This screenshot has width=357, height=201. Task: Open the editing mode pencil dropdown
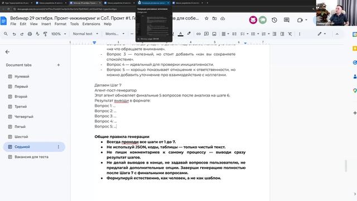(x=322, y=33)
